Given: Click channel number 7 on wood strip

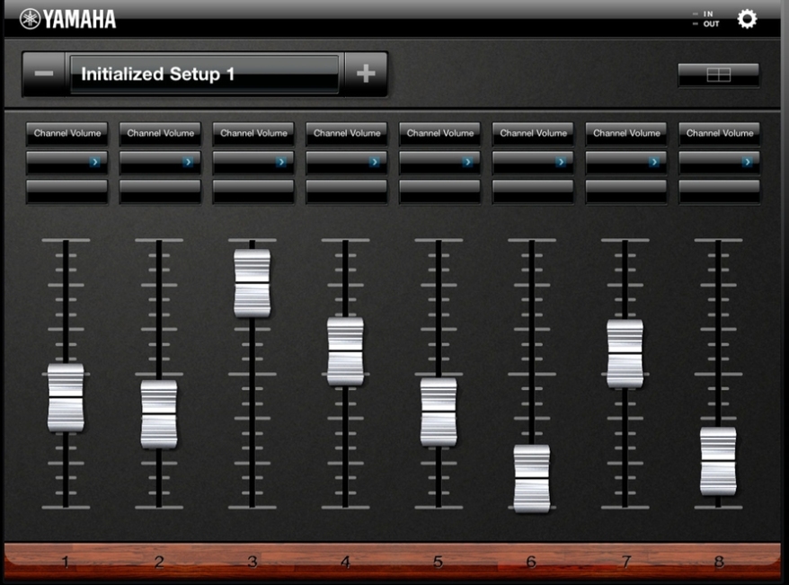Looking at the screenshot, I should tap(625, 562).
